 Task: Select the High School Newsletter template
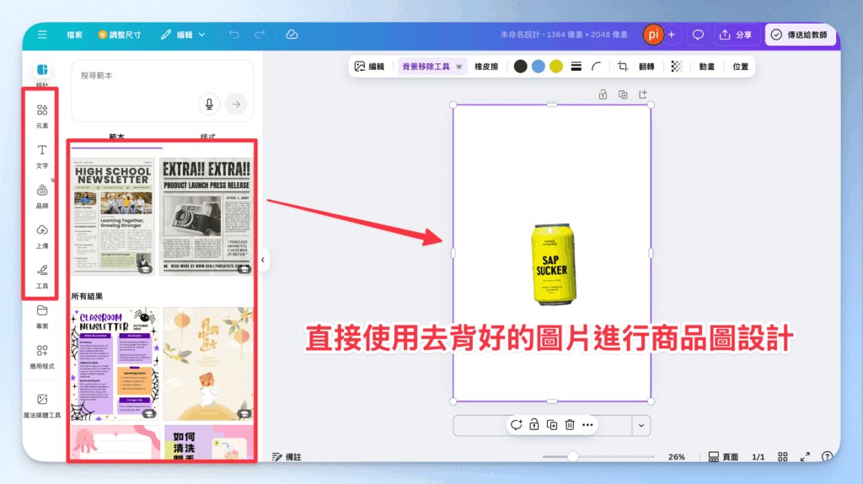click(113, 217)
